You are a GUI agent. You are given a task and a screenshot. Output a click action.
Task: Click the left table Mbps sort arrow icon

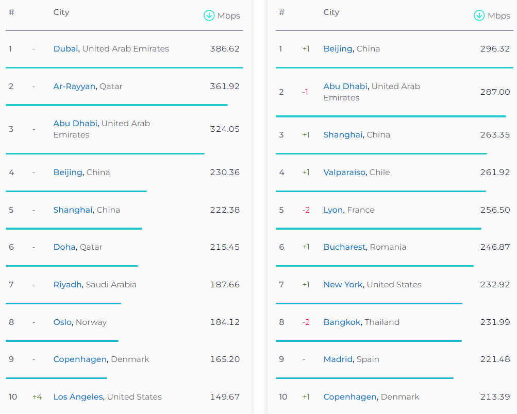point(209,15)
